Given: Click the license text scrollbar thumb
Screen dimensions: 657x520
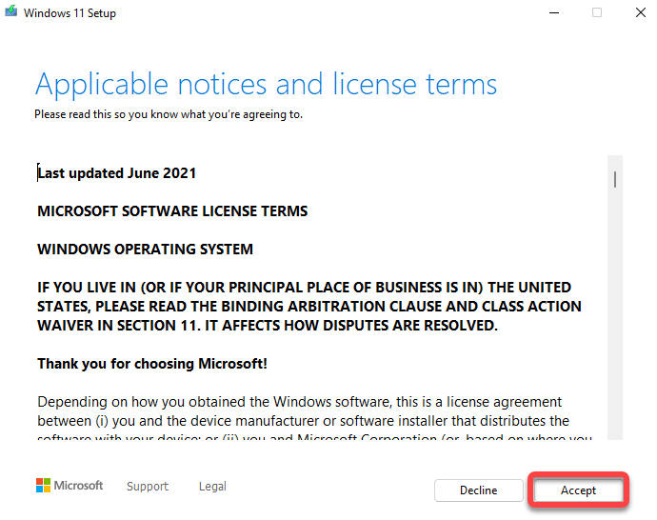Looking at the screenshot, I should point(616,178).
